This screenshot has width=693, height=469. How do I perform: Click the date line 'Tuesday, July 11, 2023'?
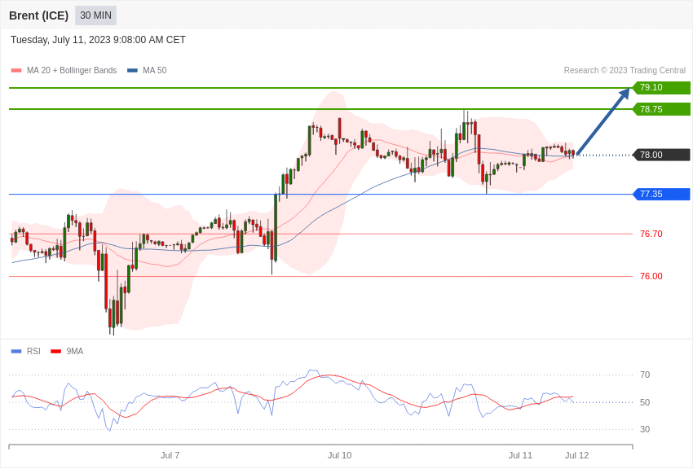pyautogui.click(x=98, y=40)
